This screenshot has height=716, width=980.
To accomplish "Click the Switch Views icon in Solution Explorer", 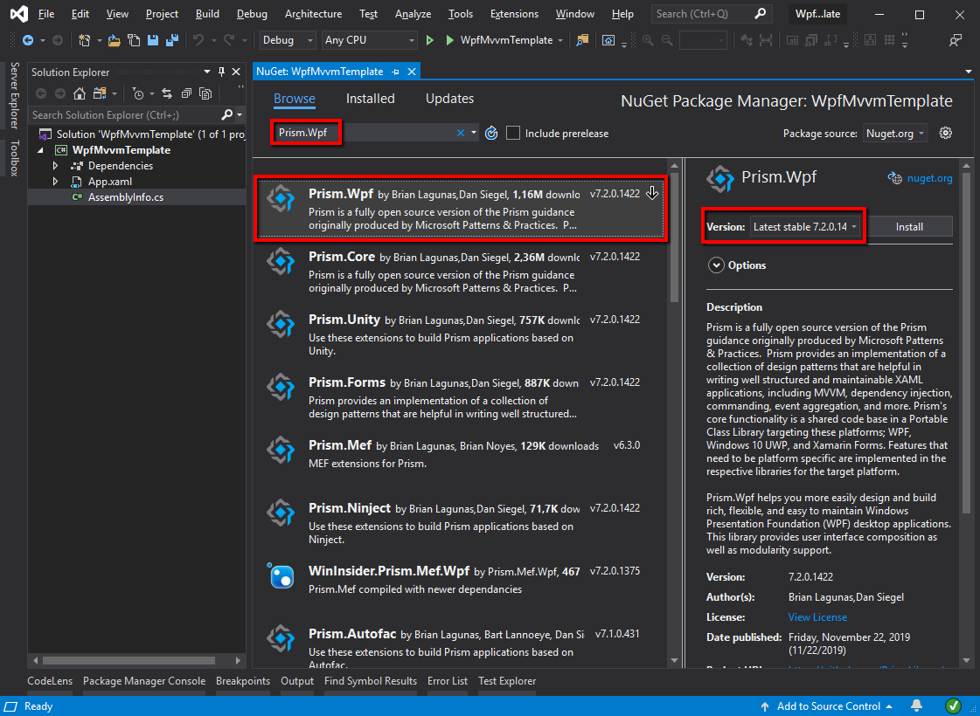I will [x=100, y=93].
